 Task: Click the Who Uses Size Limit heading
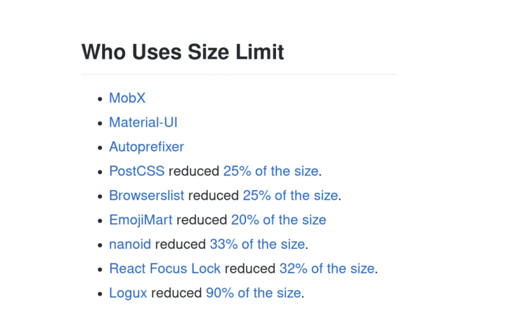pyautogui.click(x=183, y=52)
